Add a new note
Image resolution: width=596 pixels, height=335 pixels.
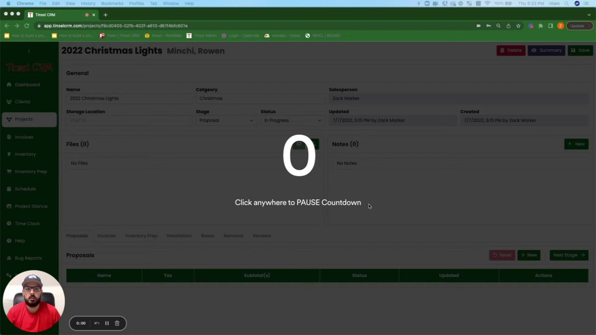(576, 144)
